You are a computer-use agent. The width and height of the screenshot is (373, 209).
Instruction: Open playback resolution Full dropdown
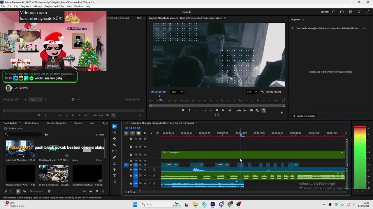click(x=252, y=92)
